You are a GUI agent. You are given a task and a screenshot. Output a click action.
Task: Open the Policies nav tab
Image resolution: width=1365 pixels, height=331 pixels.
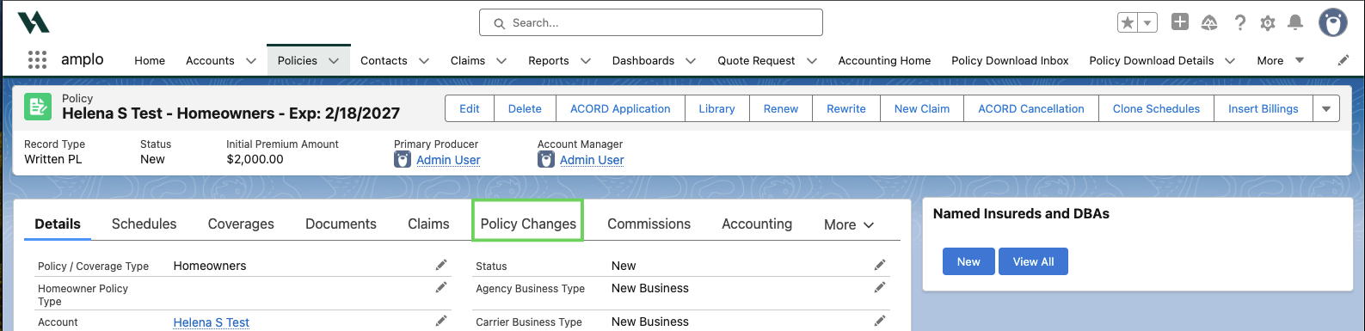298,60
